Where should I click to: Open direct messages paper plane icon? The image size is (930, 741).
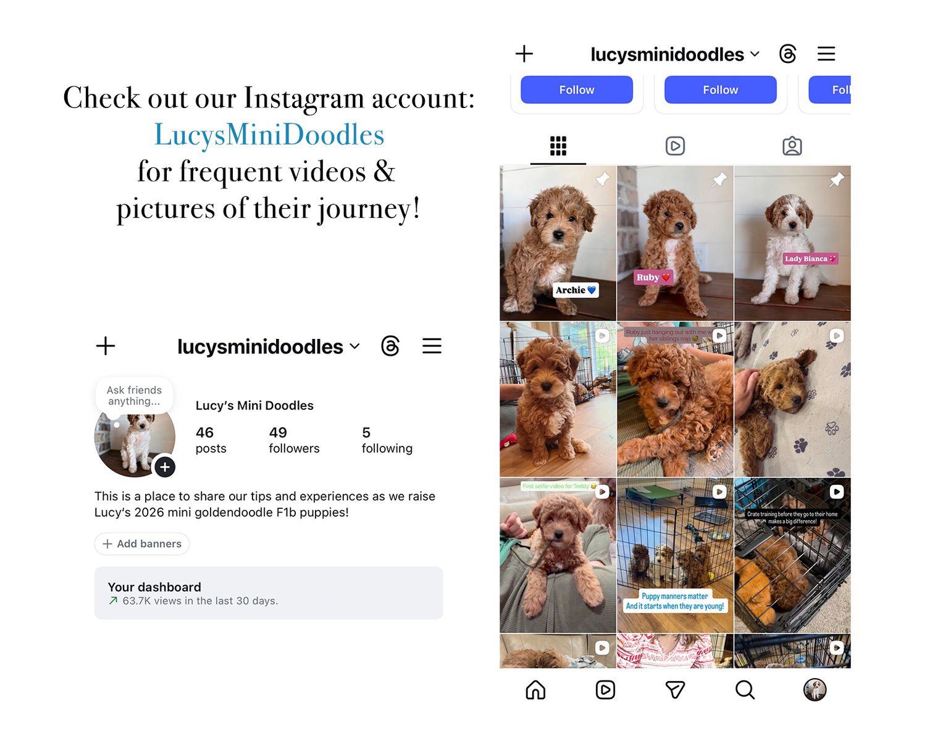click(x=675, y=690)
